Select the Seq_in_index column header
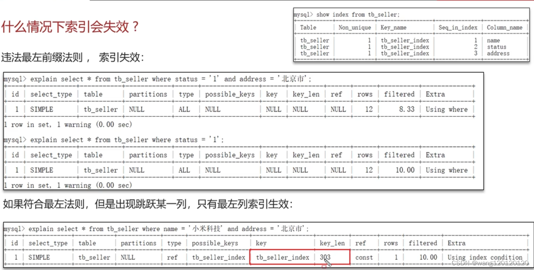Screen dimensions: 534x270 pyautogui.click(x=458, y=27)
